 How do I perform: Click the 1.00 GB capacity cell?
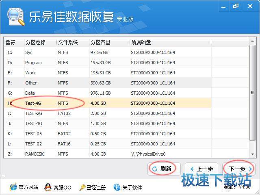[98, 123]
